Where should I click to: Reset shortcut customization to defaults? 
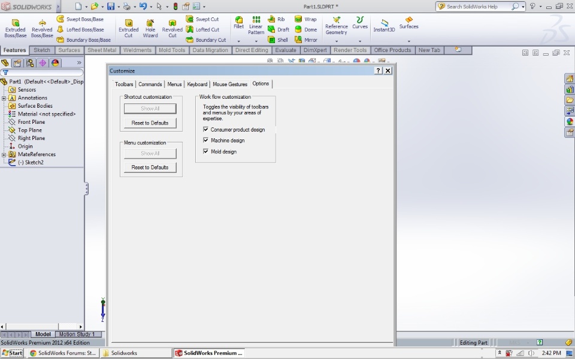point(150,123)
